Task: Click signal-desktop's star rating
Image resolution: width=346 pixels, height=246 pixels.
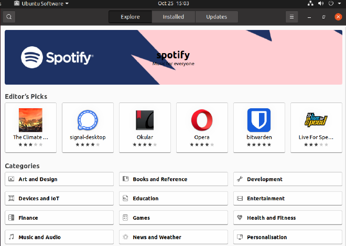Action: click(88, 145)
